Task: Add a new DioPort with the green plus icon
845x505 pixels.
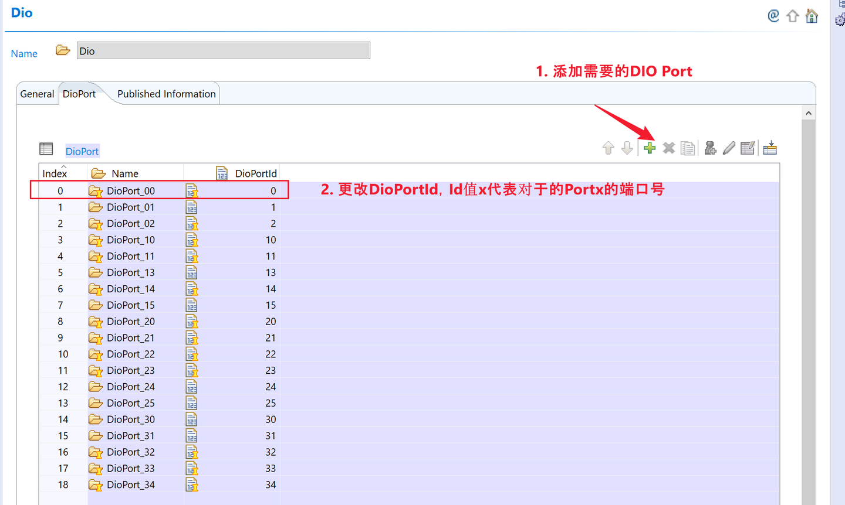Action: coord(649,148)
